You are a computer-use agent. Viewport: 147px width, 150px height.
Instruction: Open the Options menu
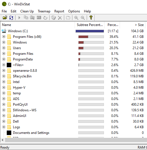tap(74, 11)
